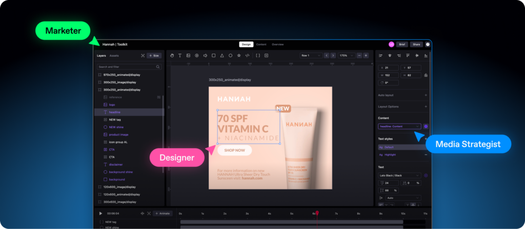Switch to the Content tab
525x229 pixels.
click(x=261, y=44)
